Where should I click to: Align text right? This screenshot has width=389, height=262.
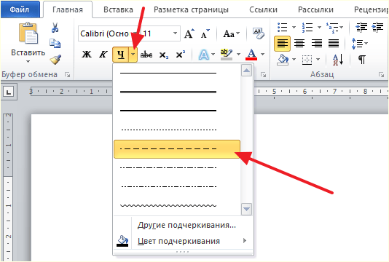(x=317, y=44)
